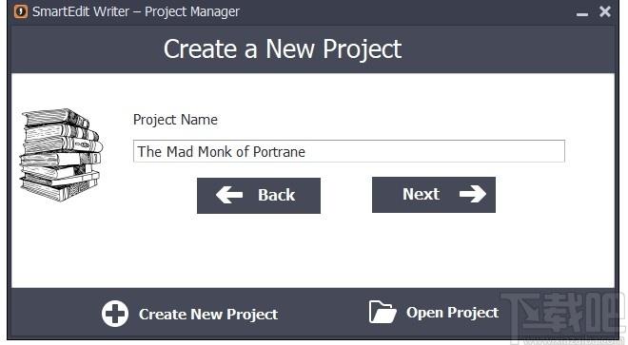Select Create New Project label
This screenshot has width=628, height=345.
(x=208, y=315)
